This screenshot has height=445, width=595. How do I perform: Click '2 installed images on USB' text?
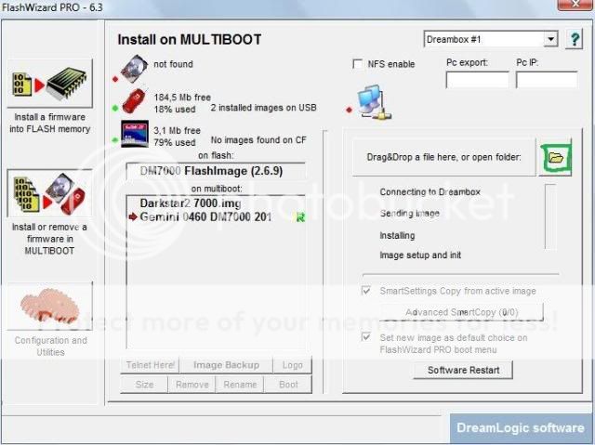[263, 108]
